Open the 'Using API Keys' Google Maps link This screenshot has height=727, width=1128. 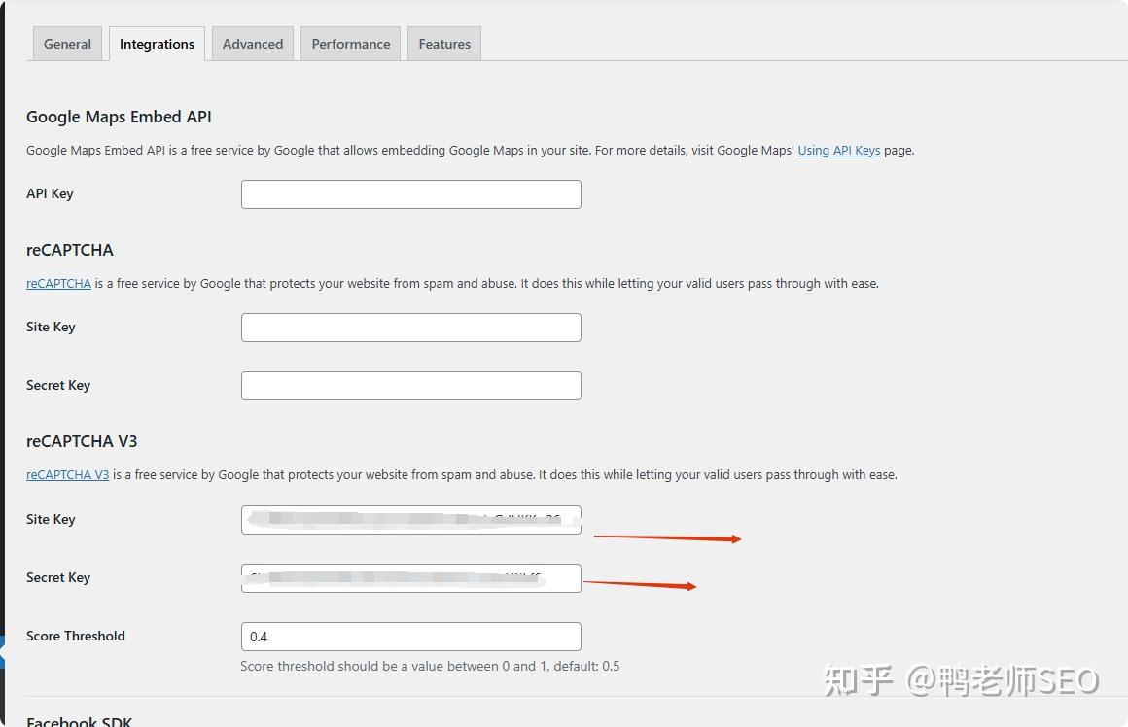(838, 150)
